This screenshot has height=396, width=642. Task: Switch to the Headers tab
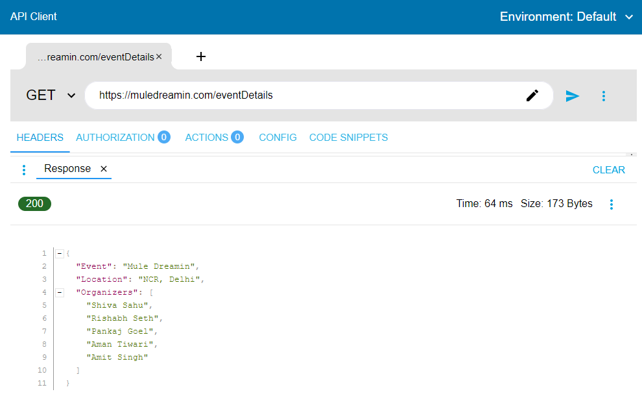40,138
